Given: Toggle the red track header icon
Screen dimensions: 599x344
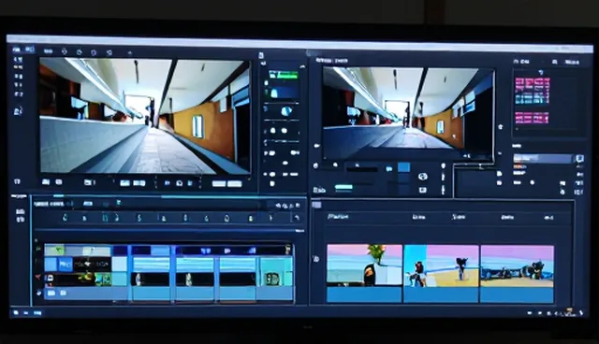Looking at the screenshot, I should tap(38, 278).
